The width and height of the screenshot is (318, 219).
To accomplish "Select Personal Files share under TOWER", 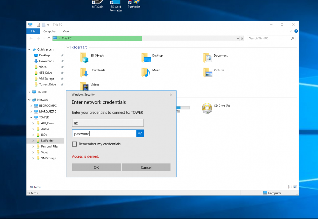I will pyautogui.click(x=50, y=147).
